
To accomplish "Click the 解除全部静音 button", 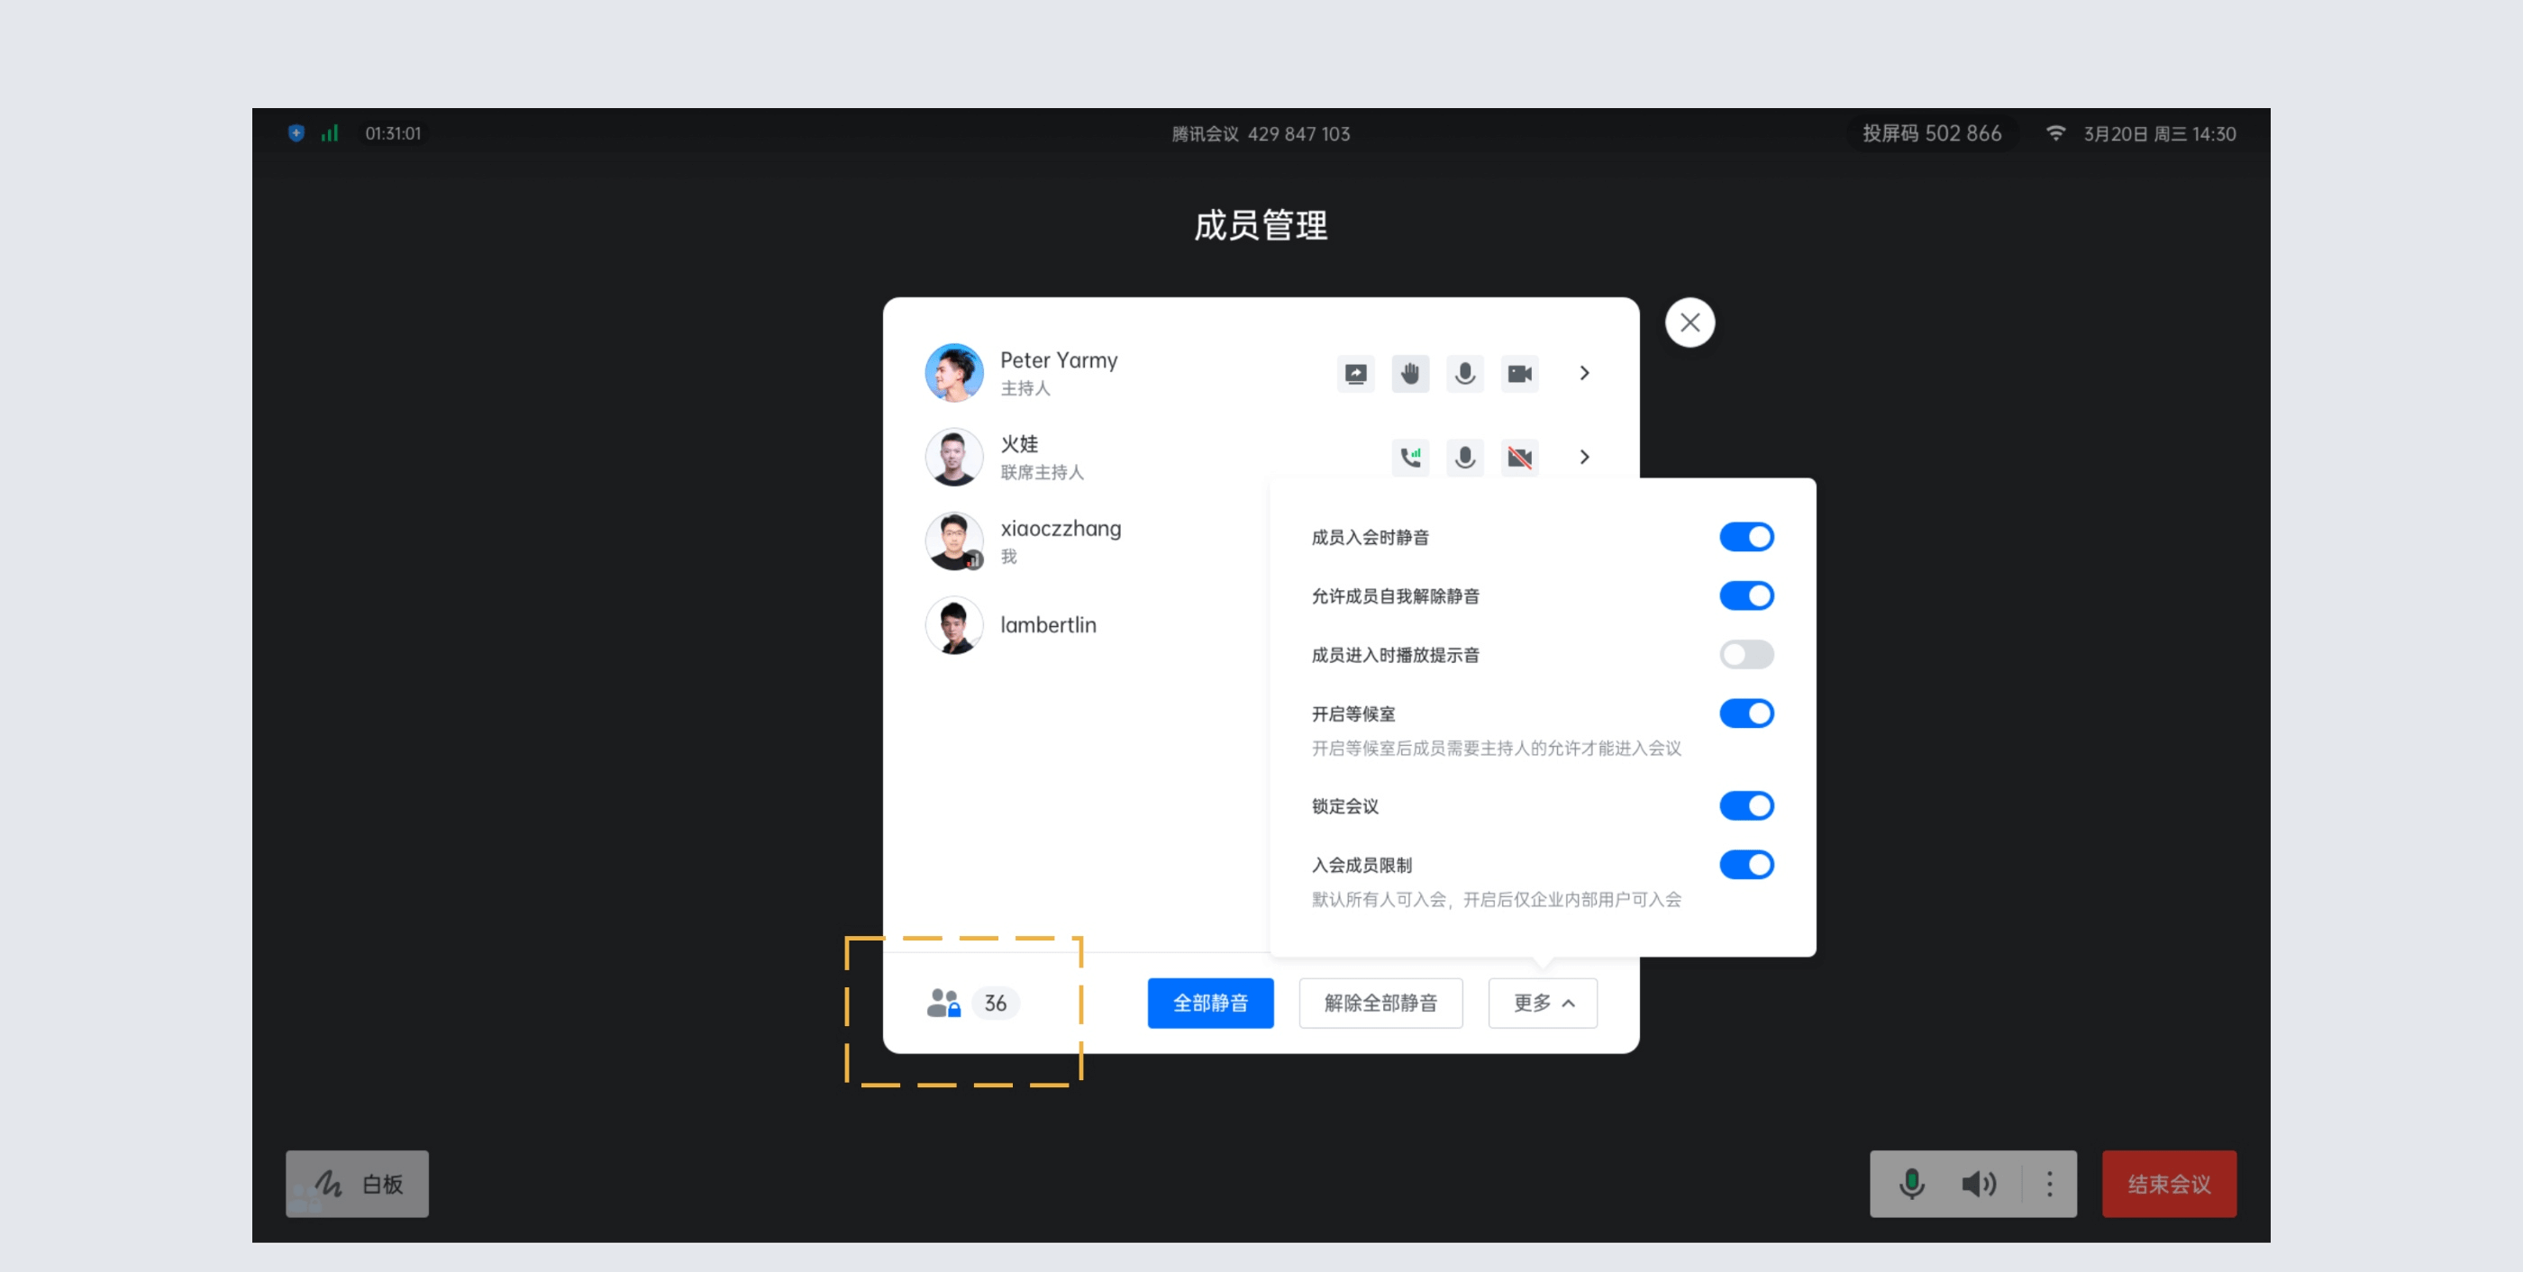I will (1381, 1003).
